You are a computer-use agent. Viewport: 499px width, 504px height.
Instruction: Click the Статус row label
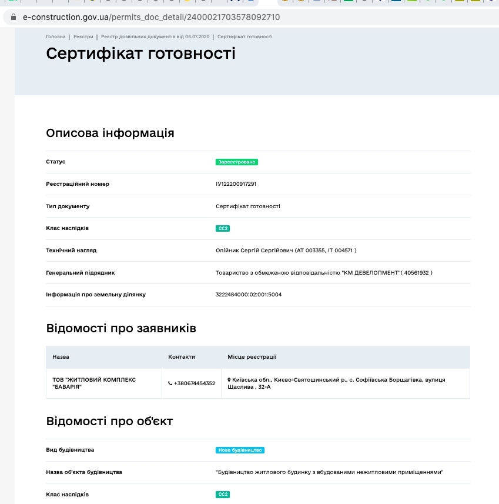(x=56, y=162)
